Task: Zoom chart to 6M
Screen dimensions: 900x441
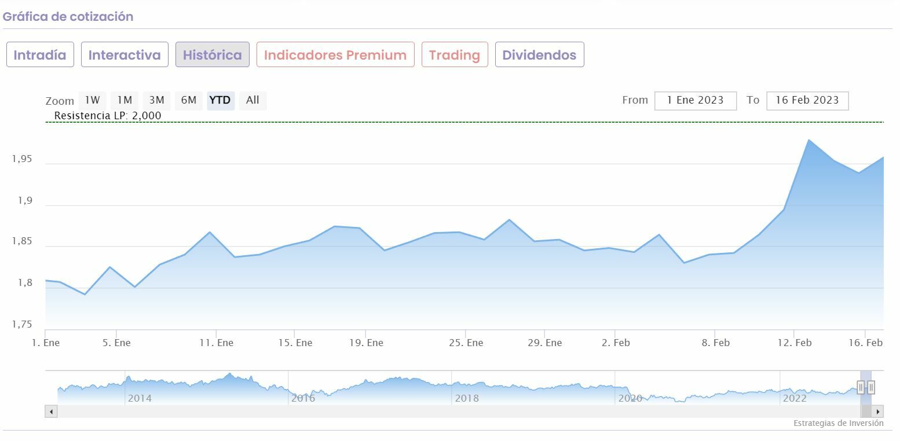Action: coord(189,100)
